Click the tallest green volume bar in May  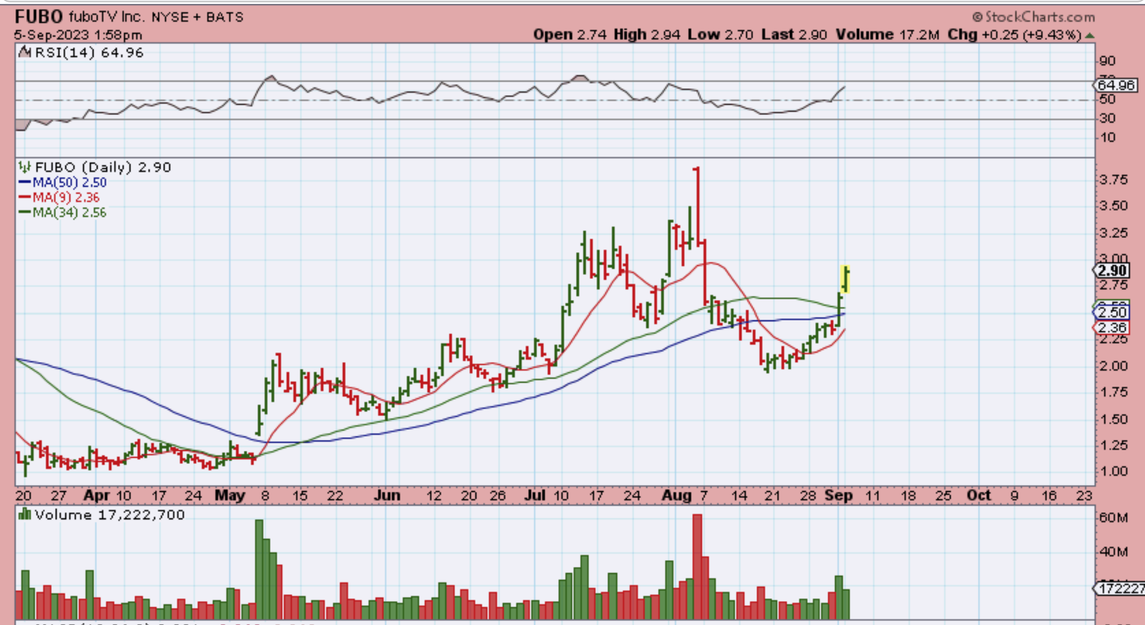pyautogui.click(x=259, y=569)
